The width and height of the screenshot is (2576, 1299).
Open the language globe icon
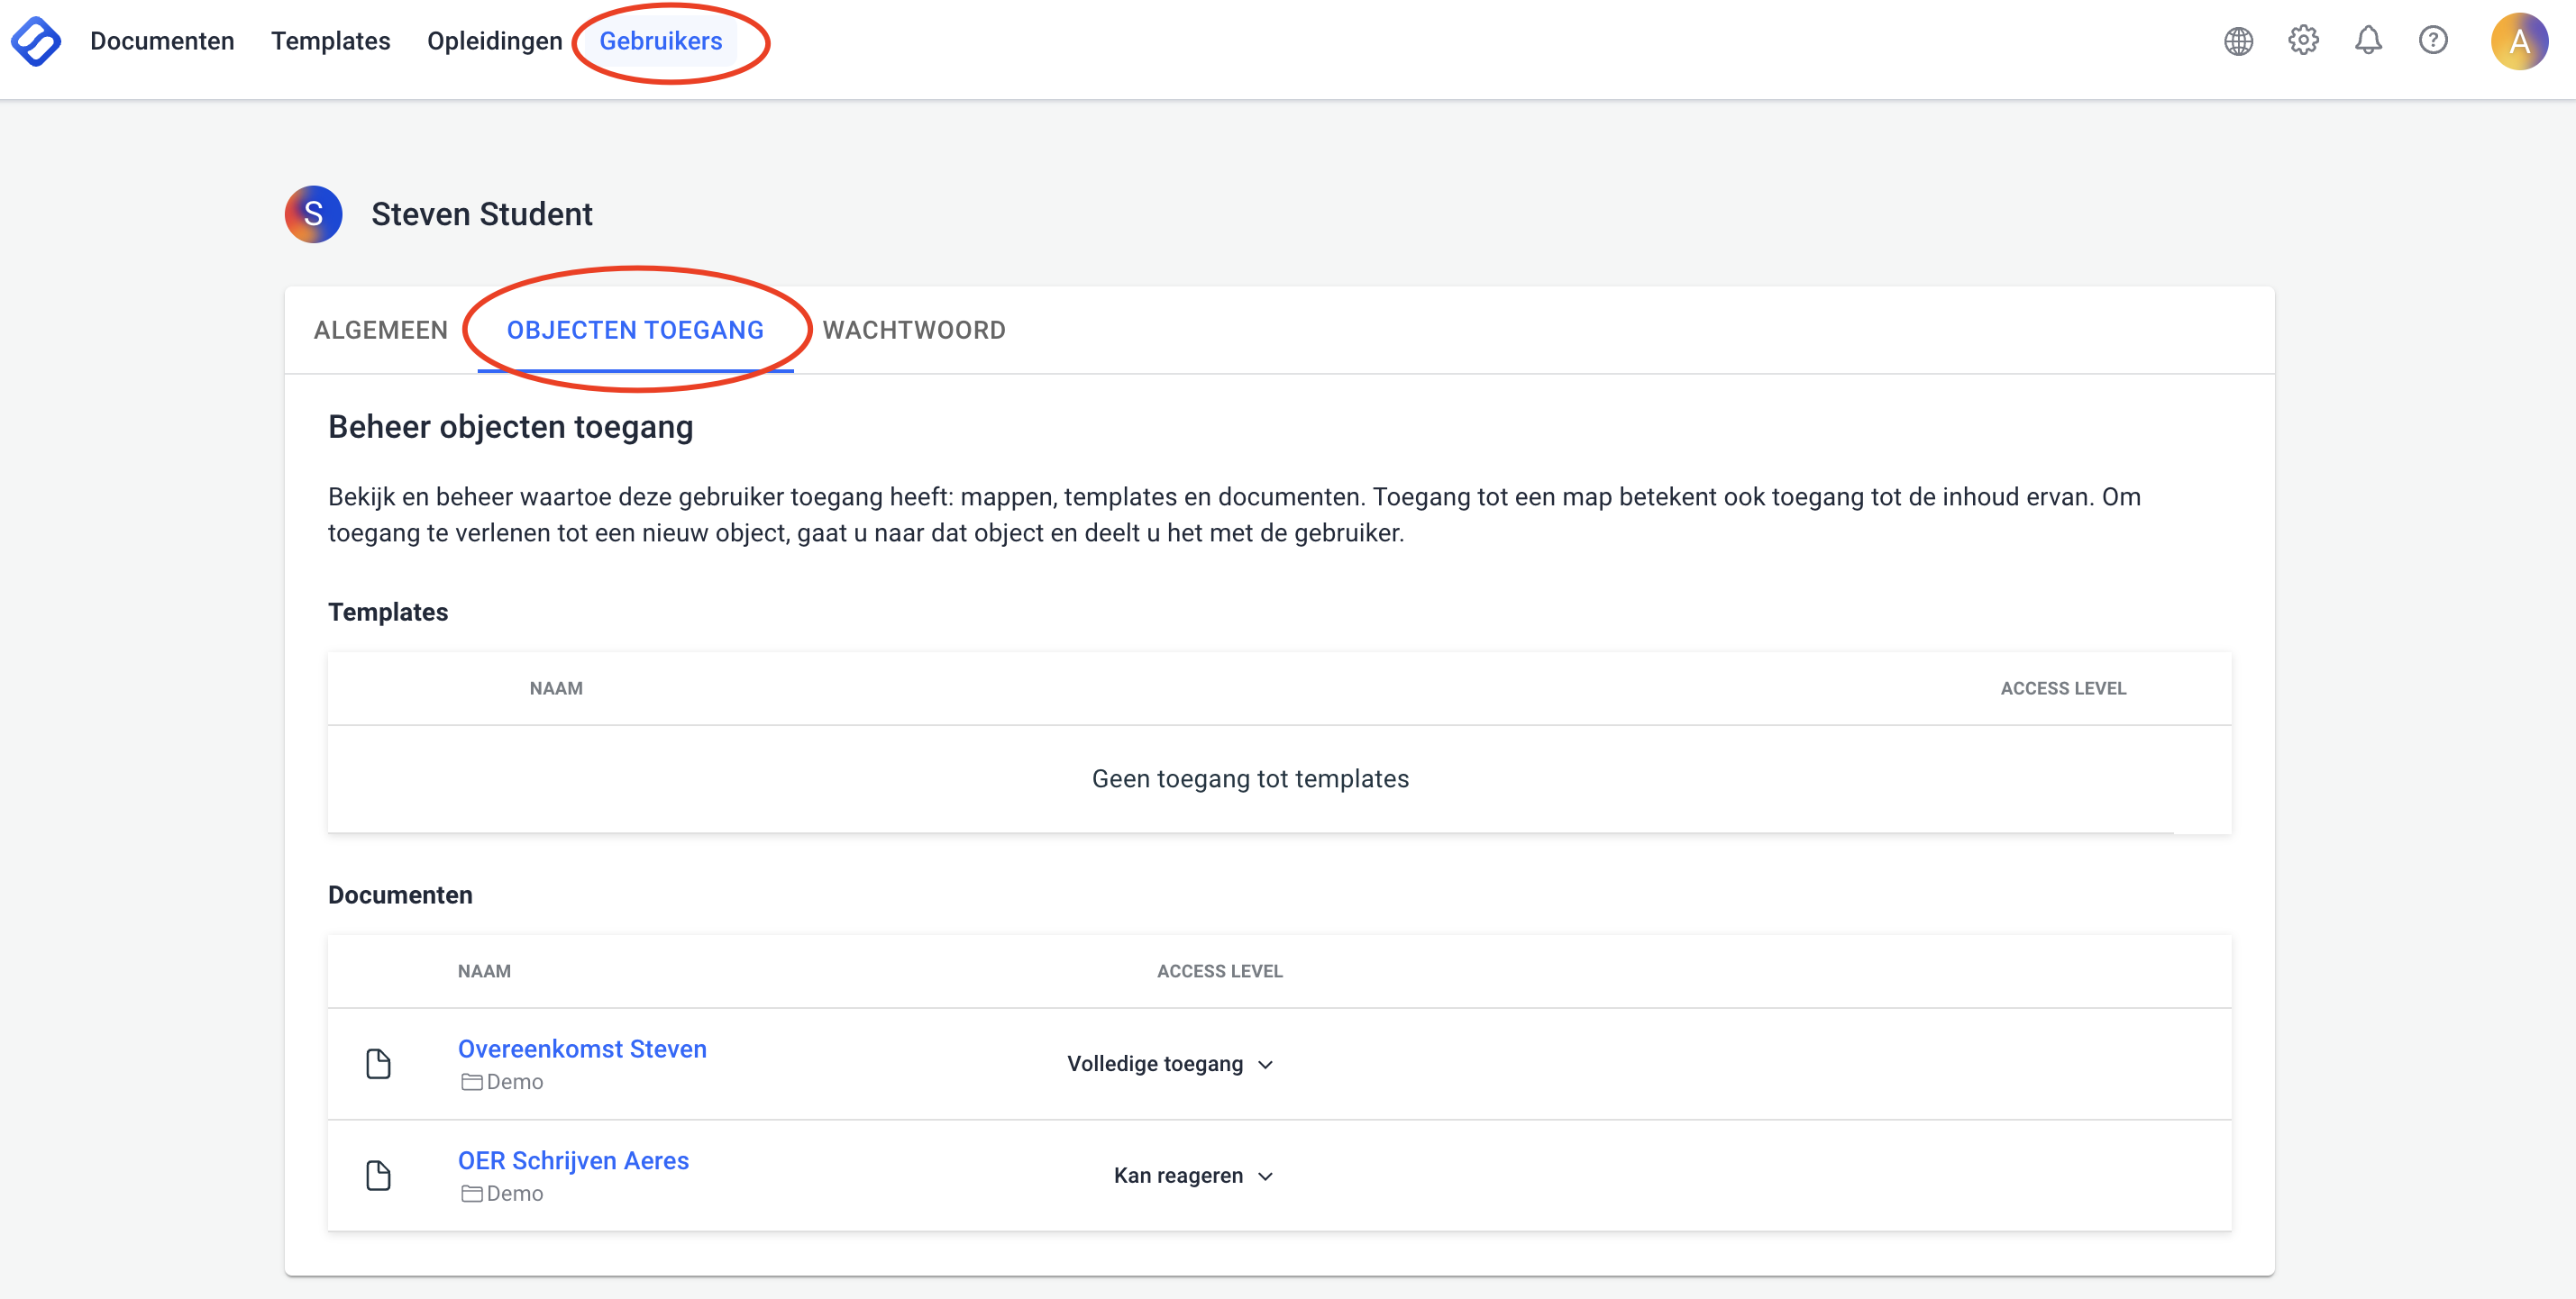coord(2238,41)
